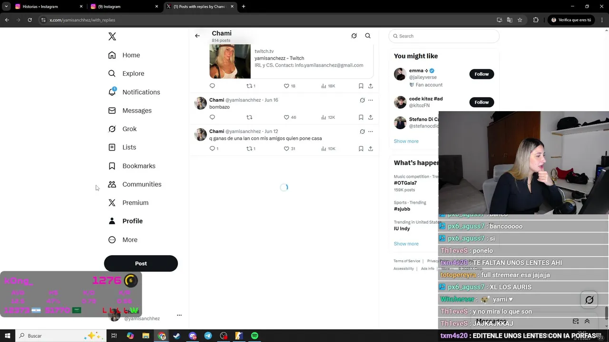609x342 pixels.
Task: Bookmark this page with the star icon
Action: (x=520, y=20)
